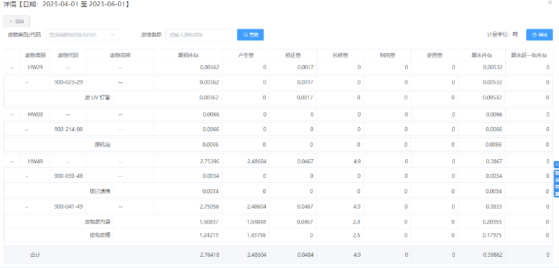Image resolution: width=559 pixels, height=268 pixels.
Task: Click the 1.50837 opening stock value
Action: 209,222
